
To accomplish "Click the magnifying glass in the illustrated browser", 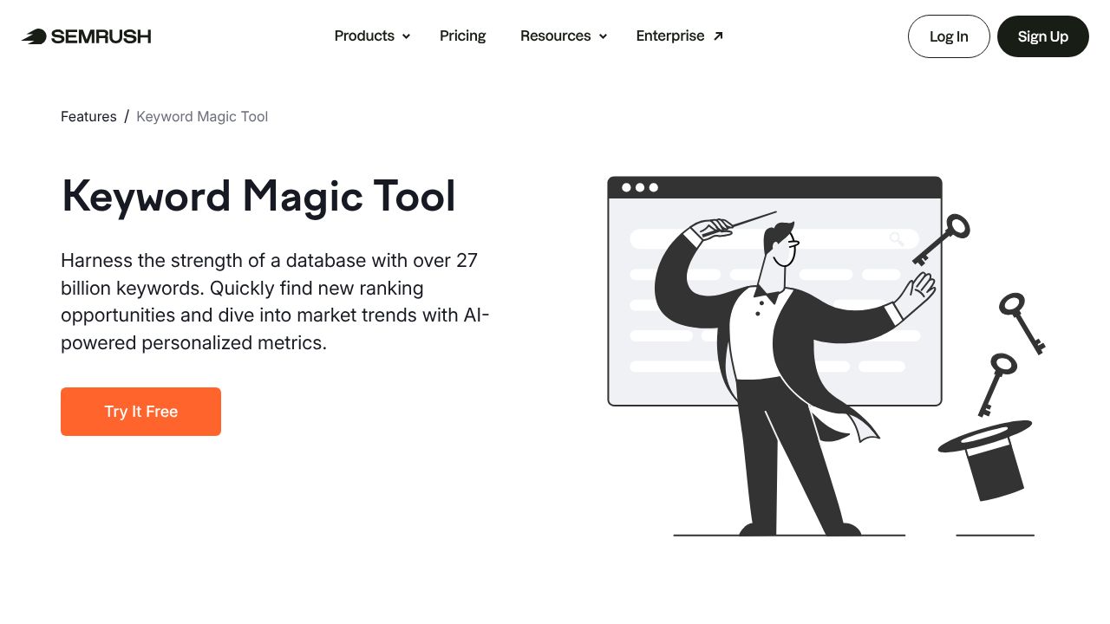I will 896,239.
